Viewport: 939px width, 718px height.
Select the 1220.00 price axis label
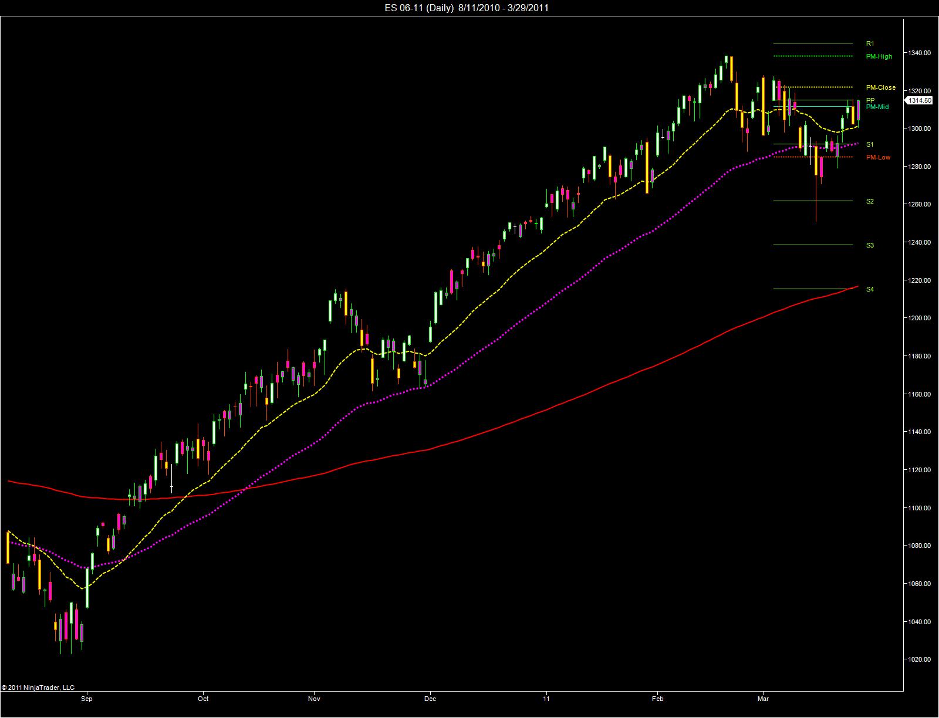tap(920, 280)
